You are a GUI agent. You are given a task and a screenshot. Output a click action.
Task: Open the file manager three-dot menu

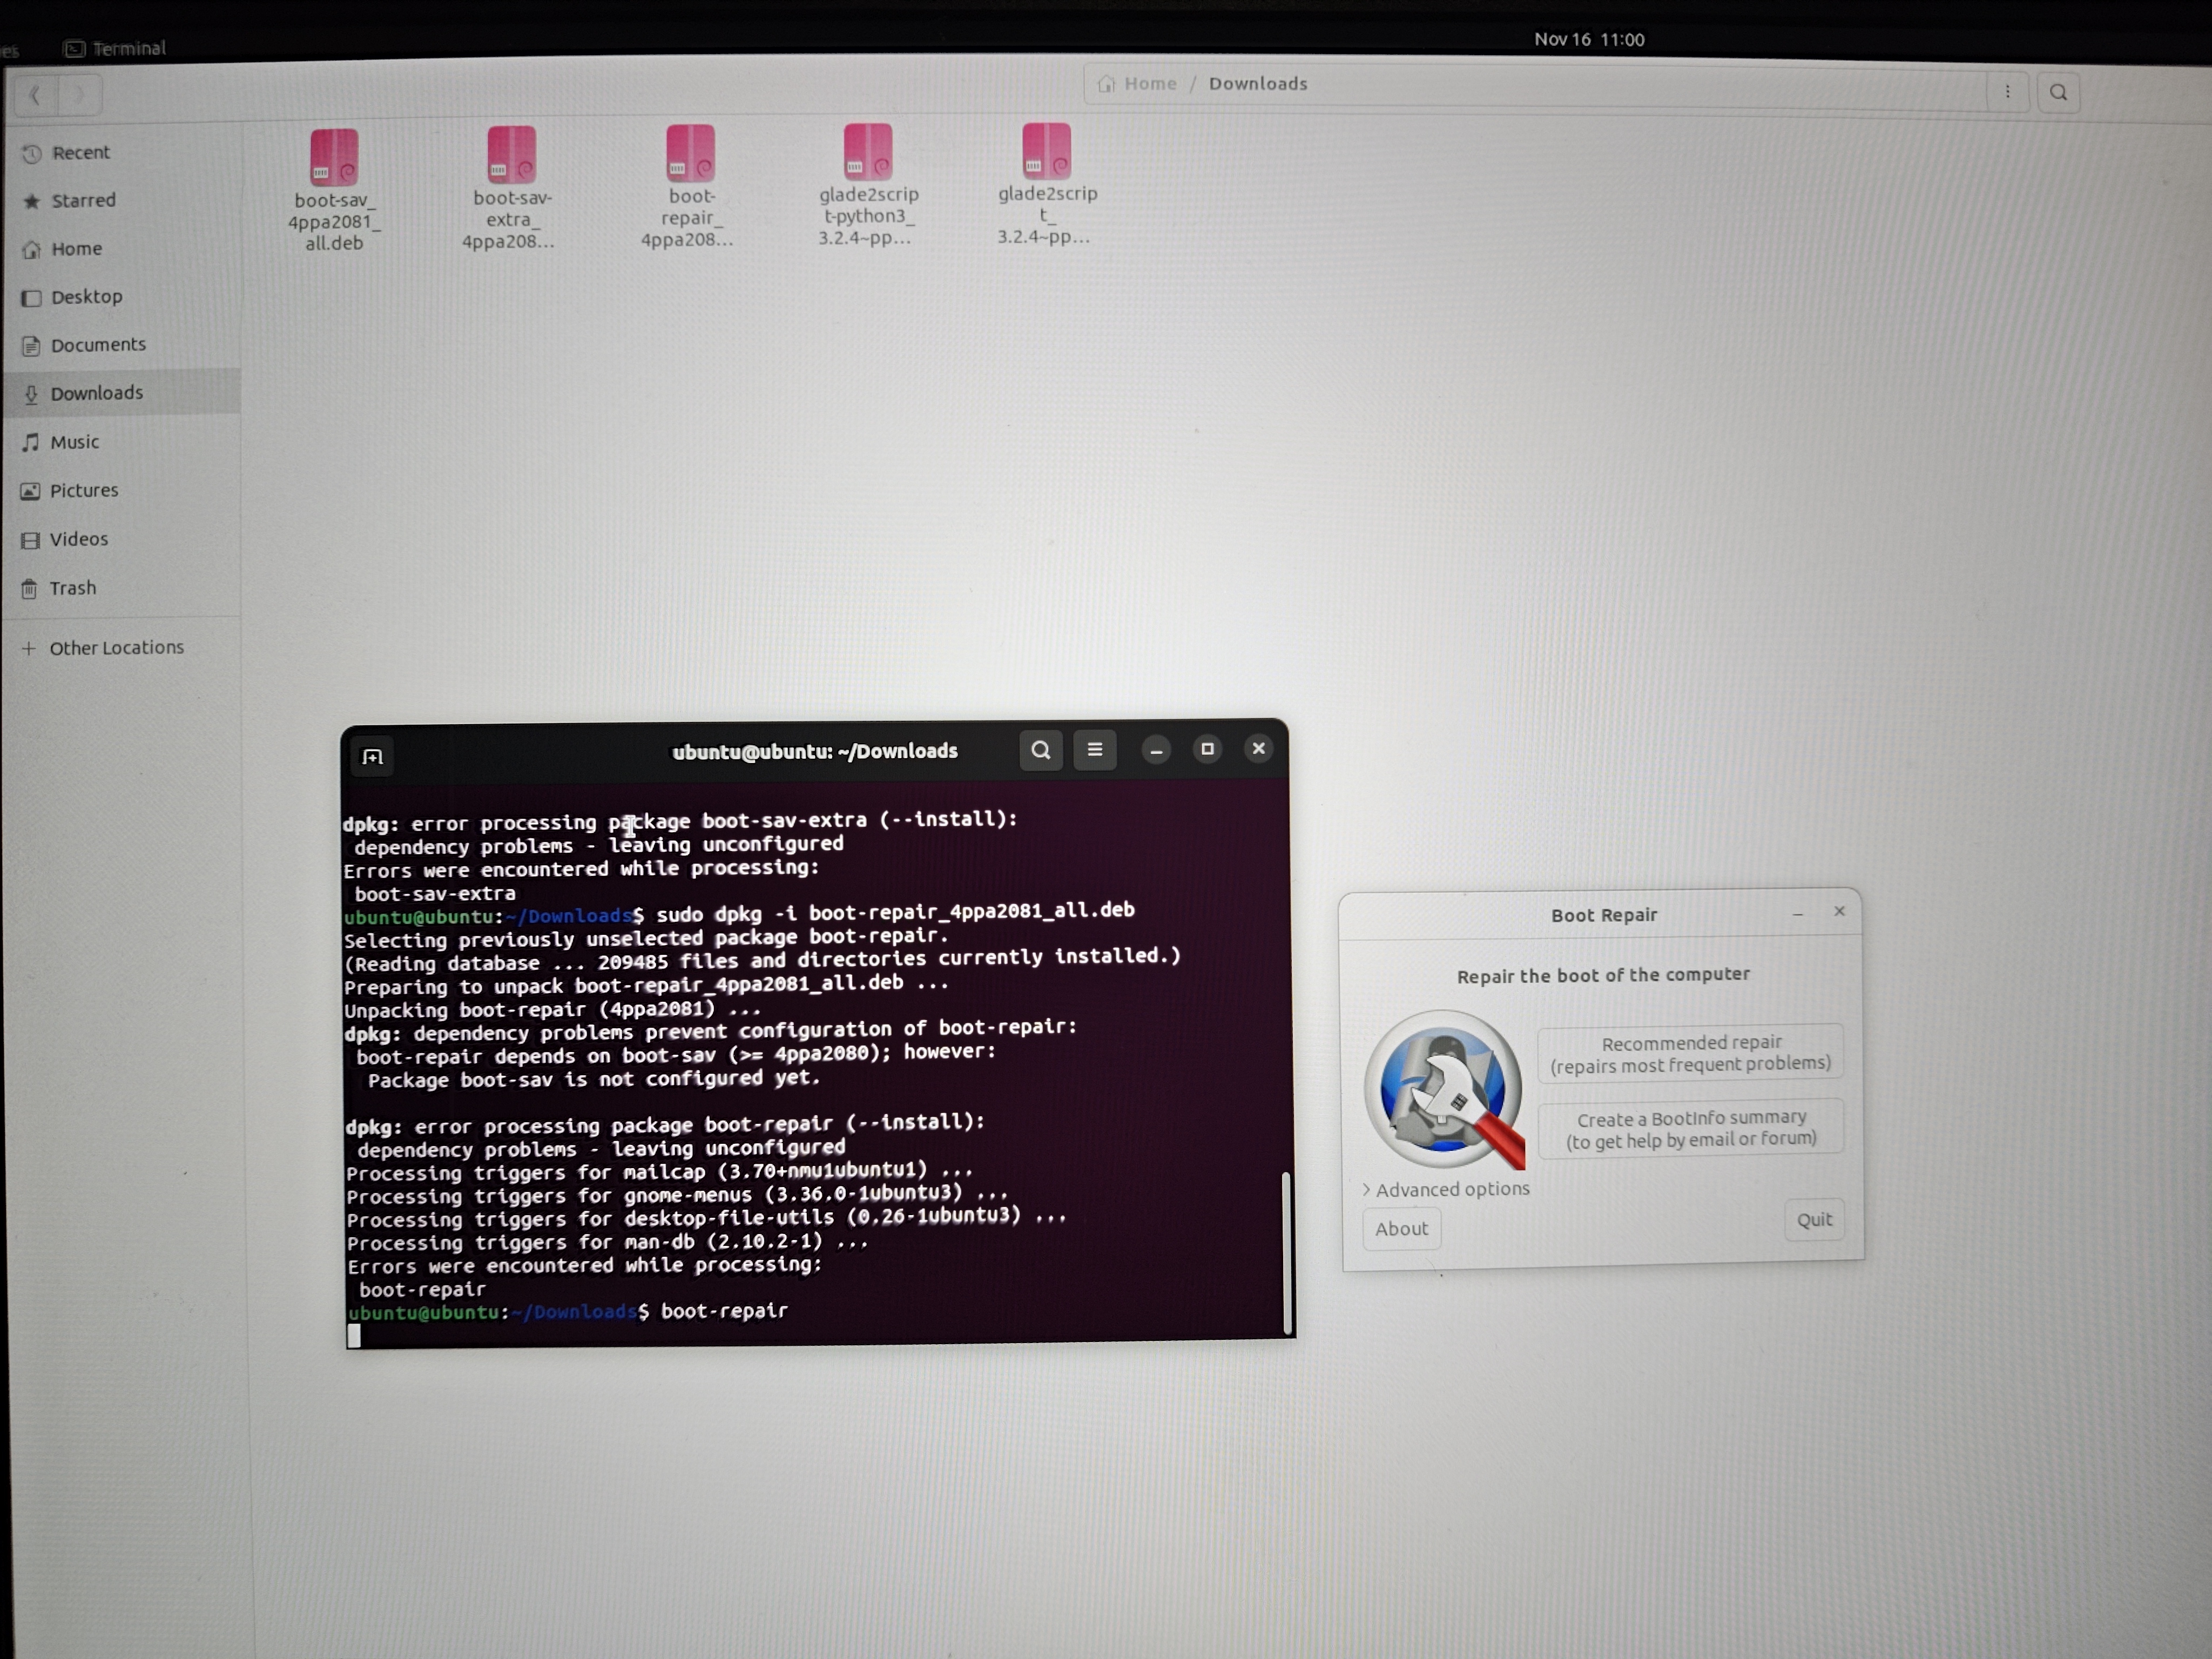point(2007,92)
